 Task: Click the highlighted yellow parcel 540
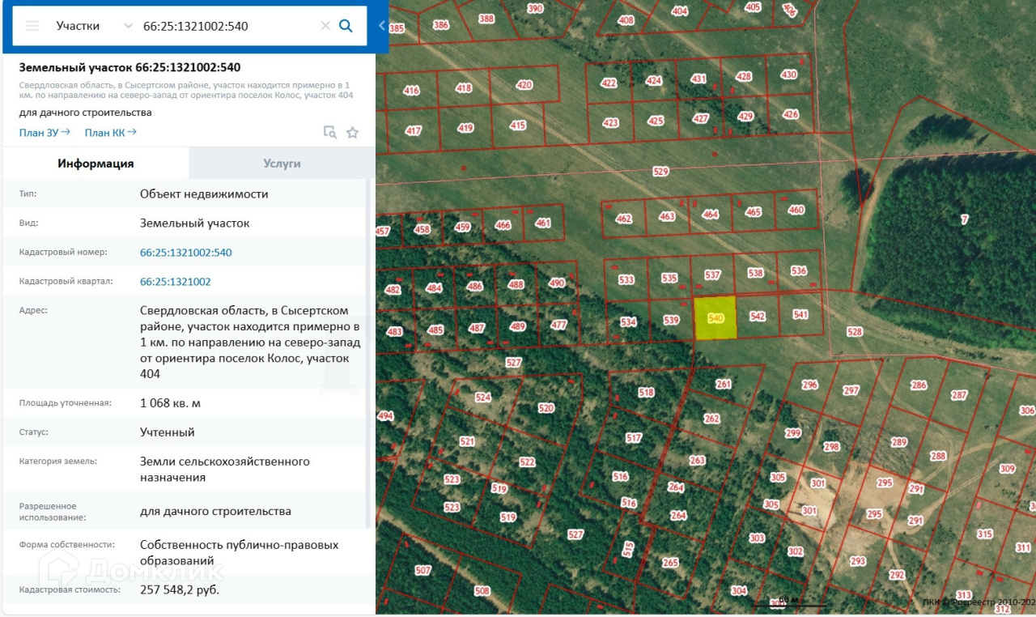(715, 318)
